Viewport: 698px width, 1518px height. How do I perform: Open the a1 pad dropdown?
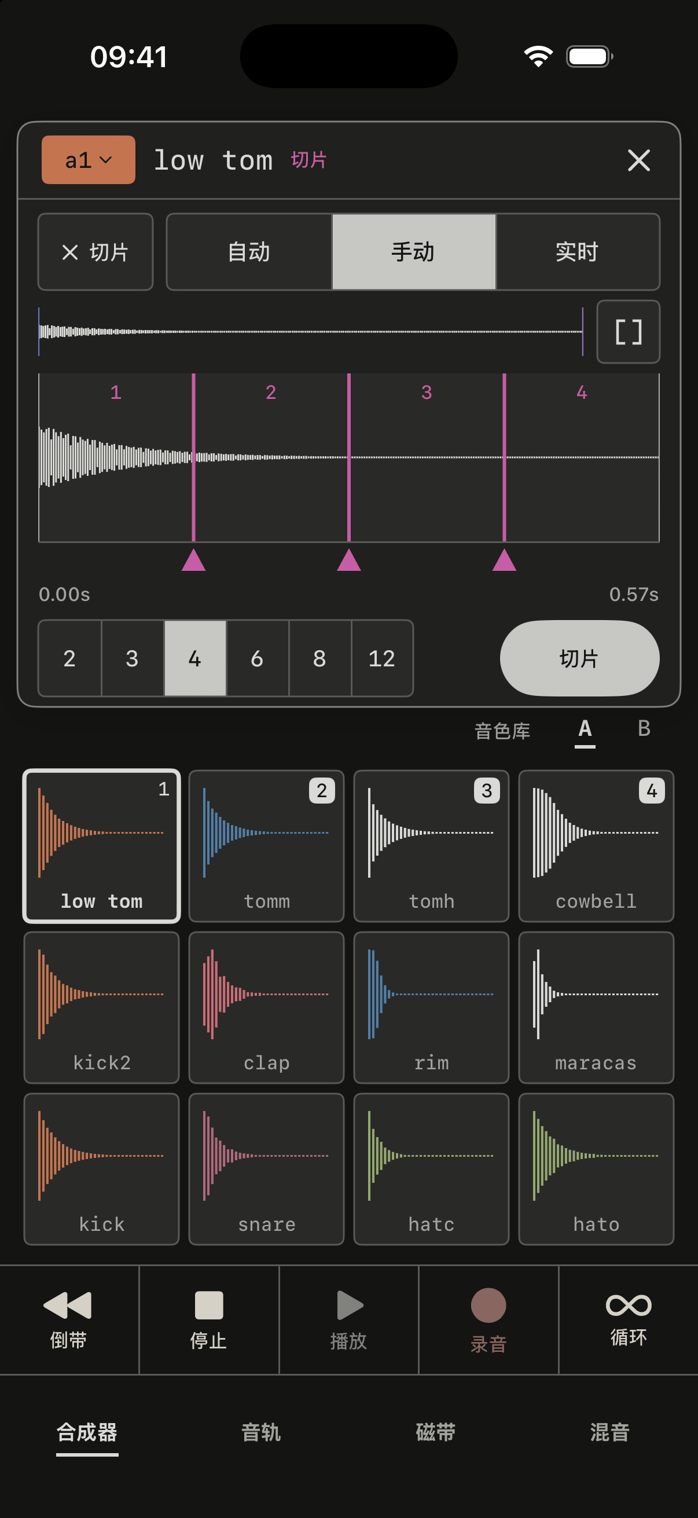89,160
